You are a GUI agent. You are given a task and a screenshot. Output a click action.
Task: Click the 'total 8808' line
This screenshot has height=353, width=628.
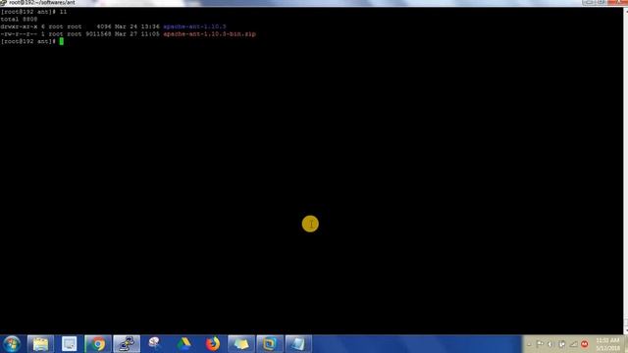pos(19,20)
